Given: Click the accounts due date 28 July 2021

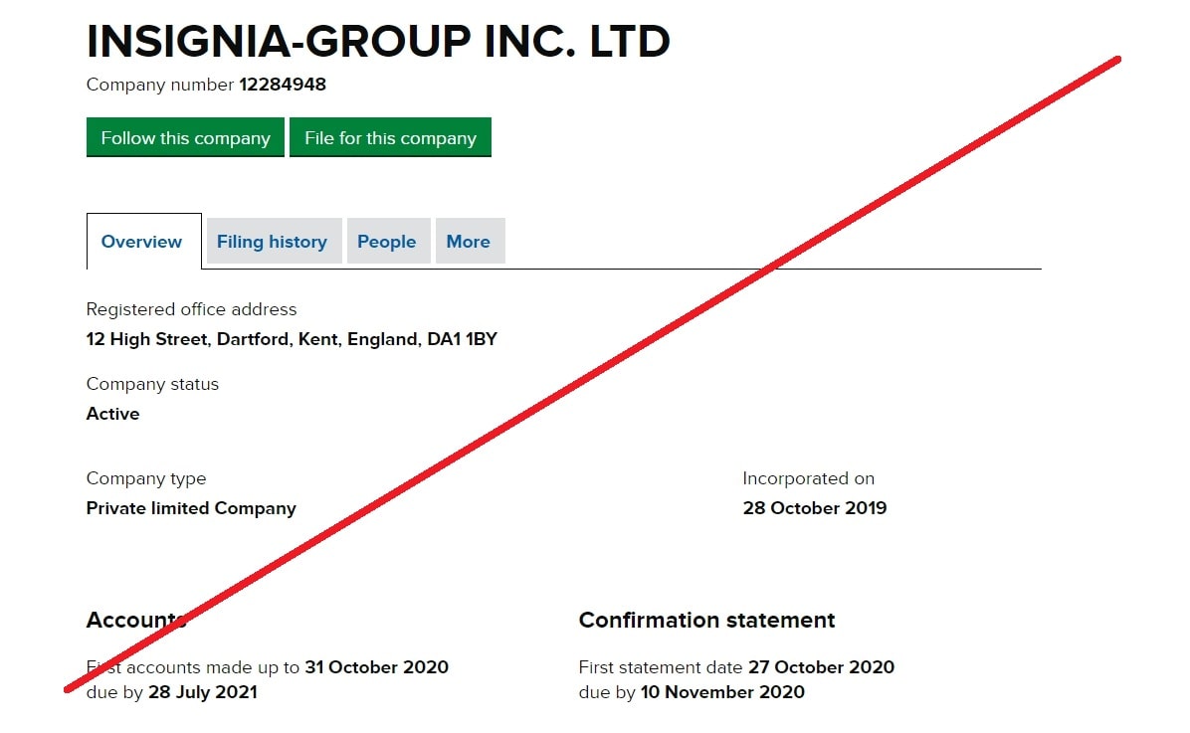Looking at the screenshot, I should (x=202, y=692).
